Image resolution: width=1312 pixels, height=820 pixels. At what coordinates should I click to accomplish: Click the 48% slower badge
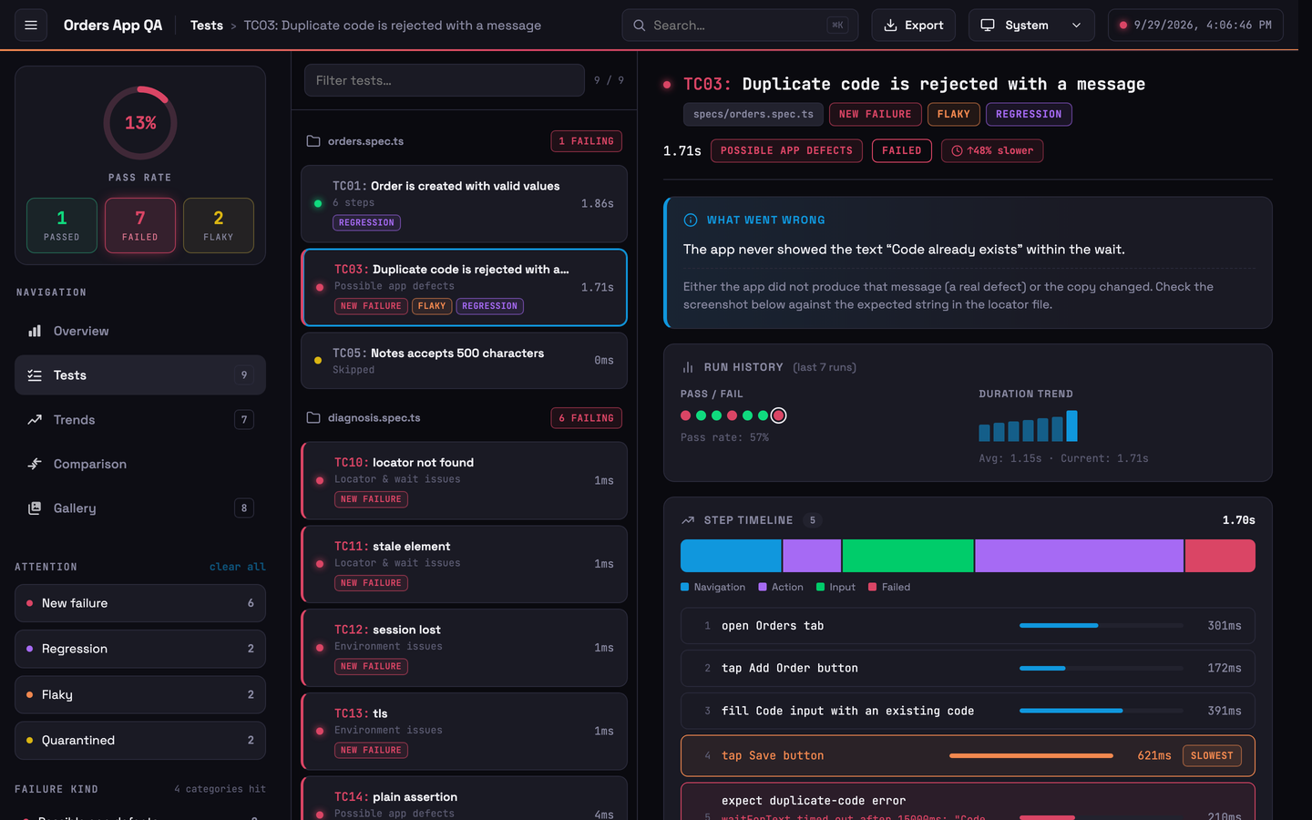click(x=992, y=151)
